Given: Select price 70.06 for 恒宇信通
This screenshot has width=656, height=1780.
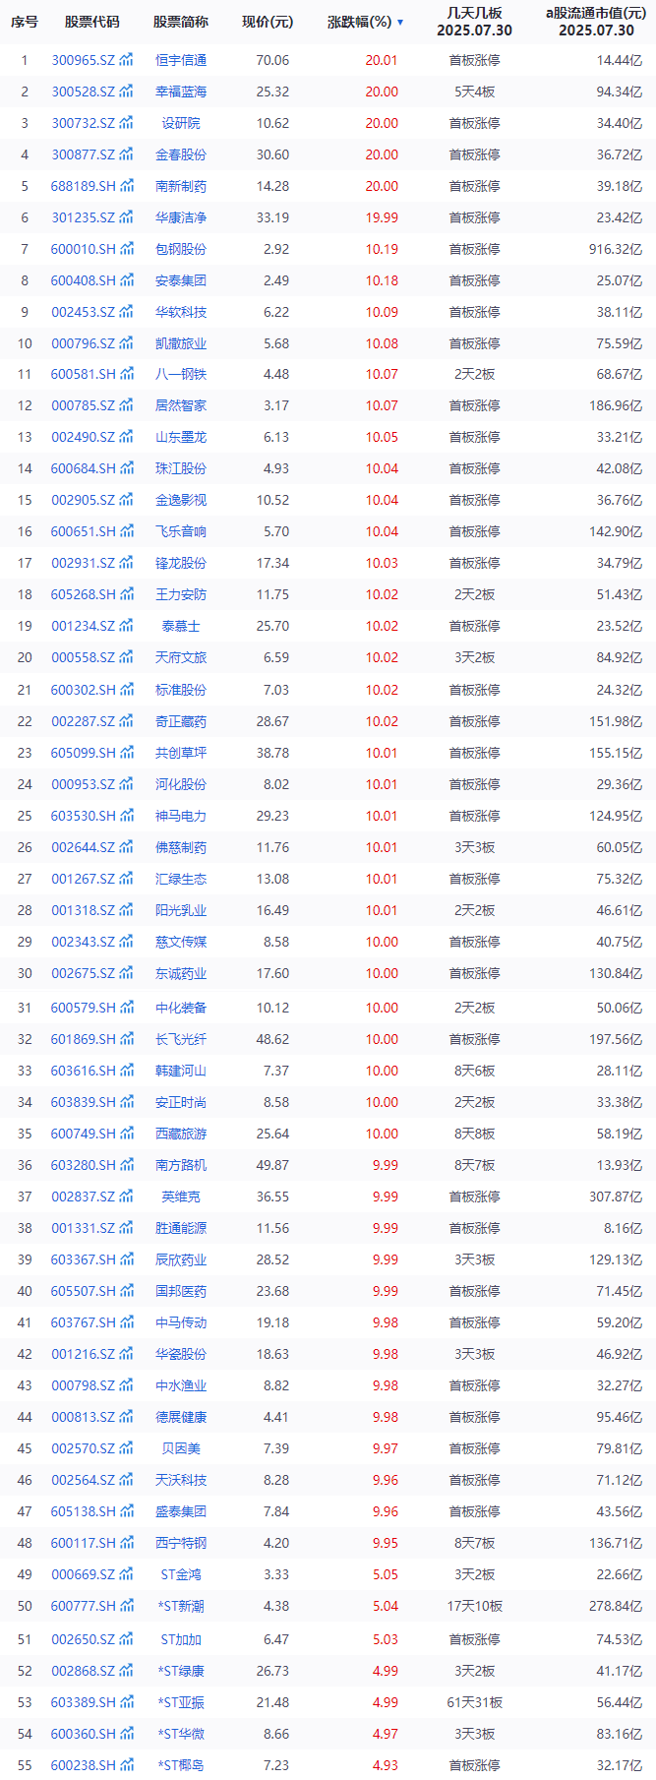Looking at the screenshot, I should click(x=272, y=60).
